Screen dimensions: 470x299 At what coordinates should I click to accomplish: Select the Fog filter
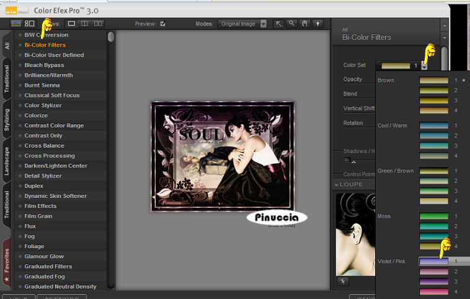29,236
